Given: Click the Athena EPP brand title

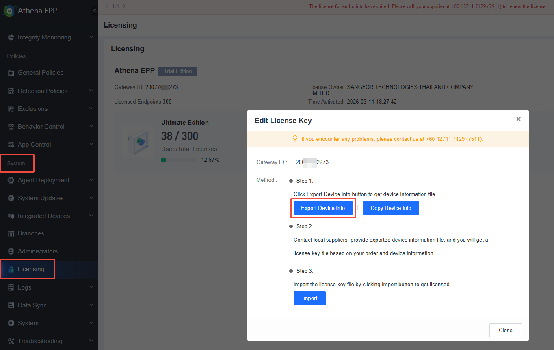Looking at the screenshot, I should [x=37, y=11].
